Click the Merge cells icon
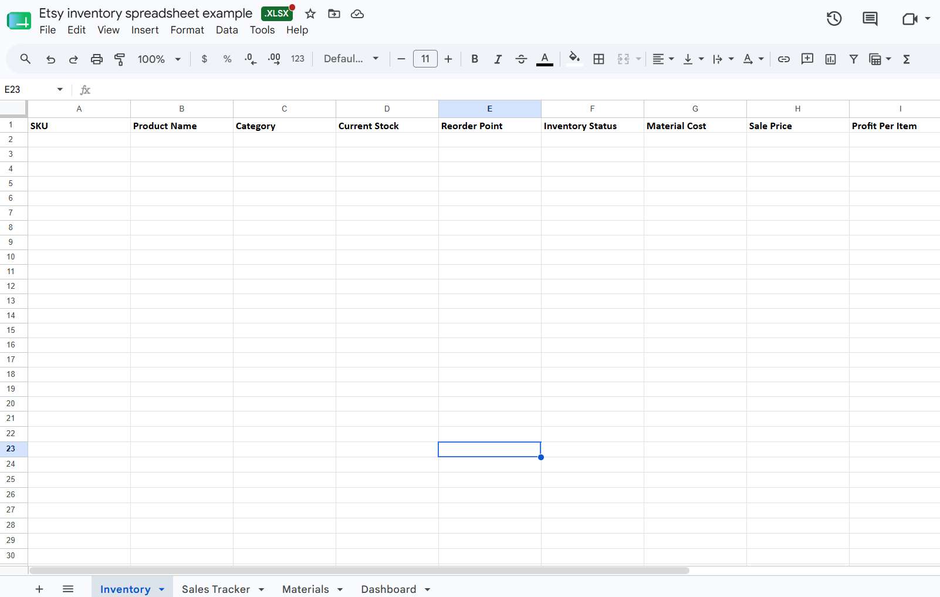Viewport: 940px width, 597px height. [x=623, y=59]
